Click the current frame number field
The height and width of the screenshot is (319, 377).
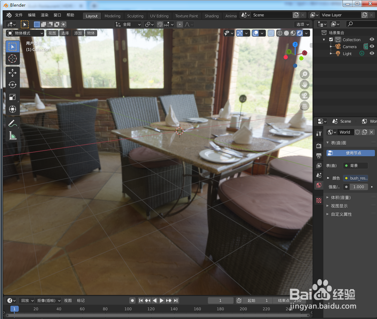tap(221, 300)
